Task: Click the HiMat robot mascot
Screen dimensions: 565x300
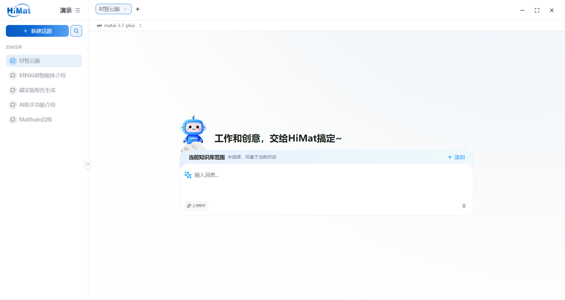Action: pos(193,133)
